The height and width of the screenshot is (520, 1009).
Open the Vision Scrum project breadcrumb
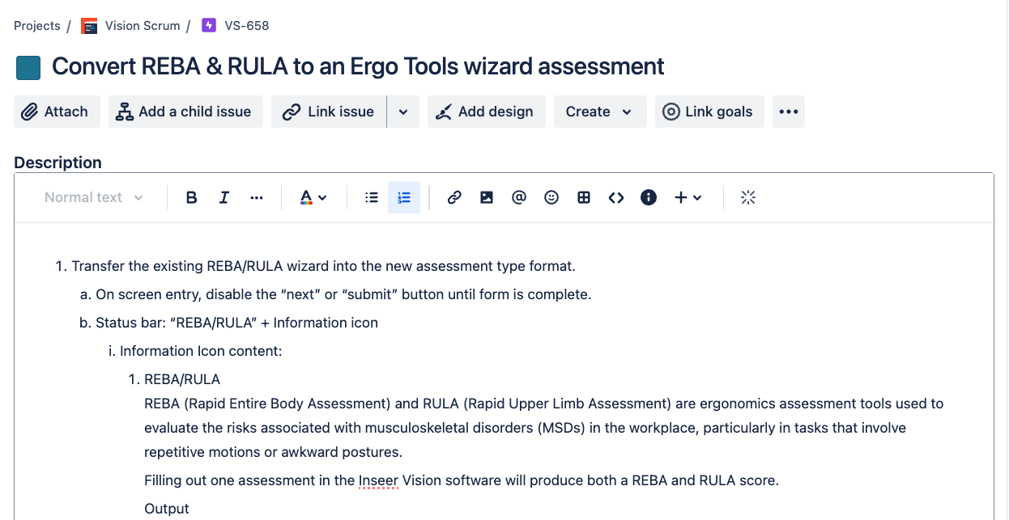tap(143, 26)
